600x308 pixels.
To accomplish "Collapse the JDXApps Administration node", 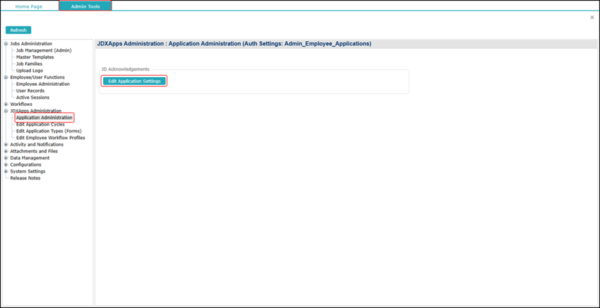I will point(6,111).
